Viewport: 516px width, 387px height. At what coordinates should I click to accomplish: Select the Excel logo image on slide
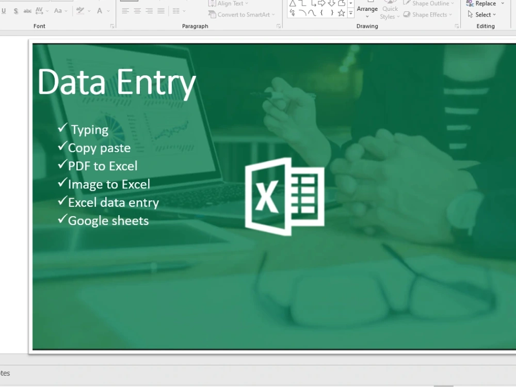(x=285, y=197)
